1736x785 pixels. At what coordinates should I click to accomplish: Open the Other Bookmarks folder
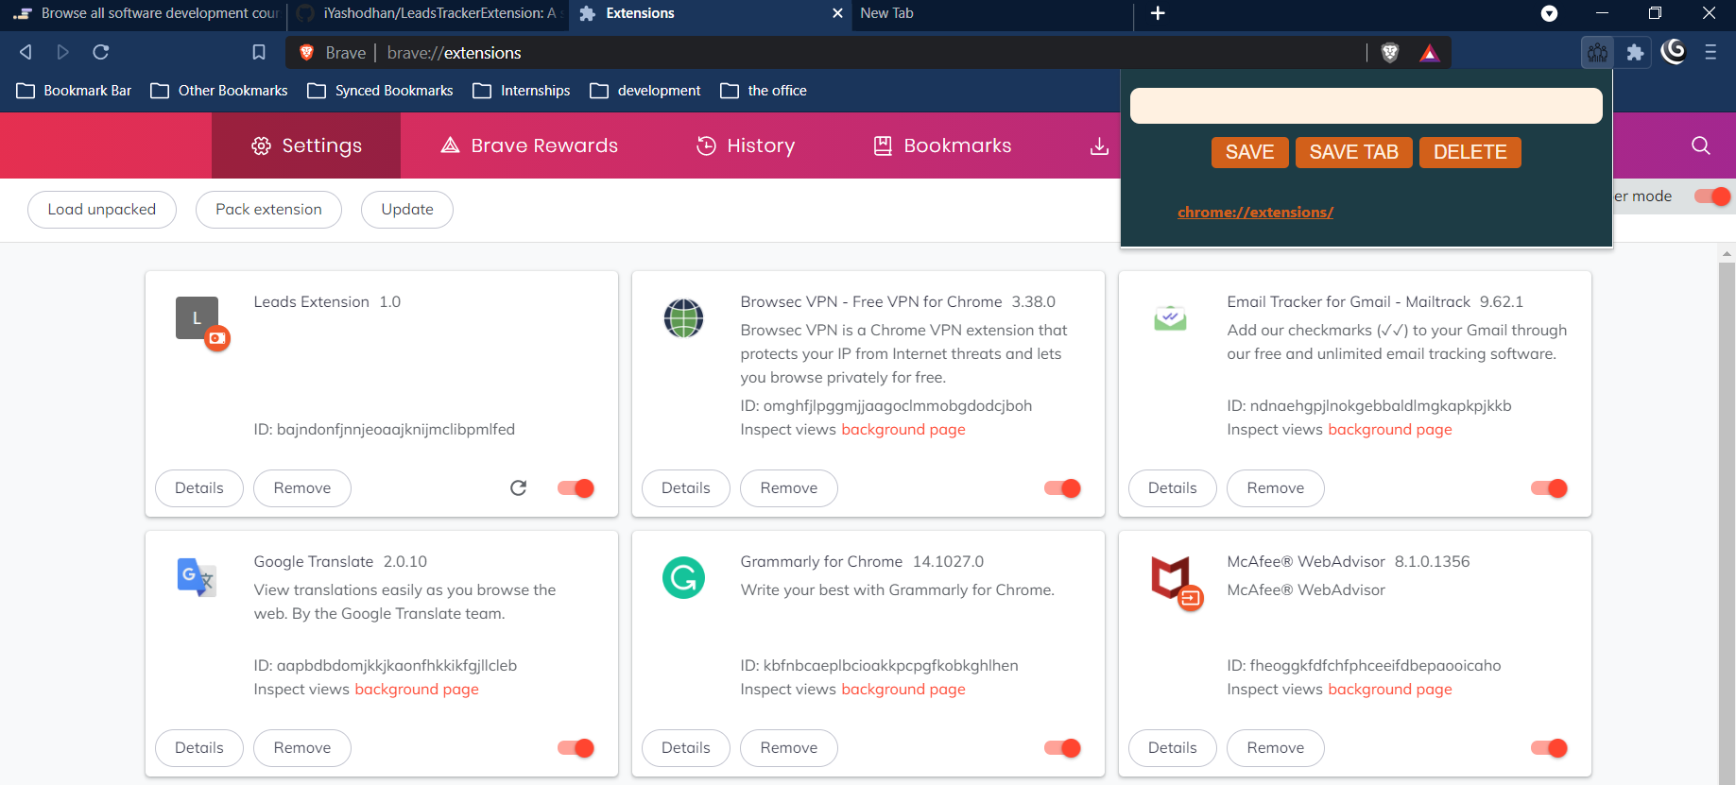[219, 91]
